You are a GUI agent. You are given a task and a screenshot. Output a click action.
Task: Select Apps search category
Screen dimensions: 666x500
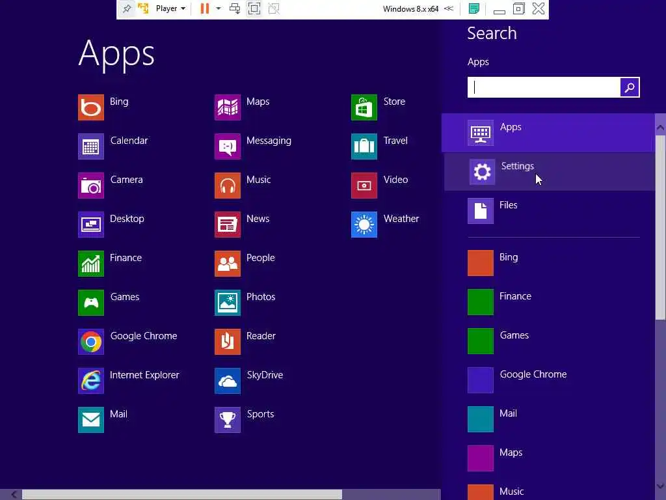[548, 133]
